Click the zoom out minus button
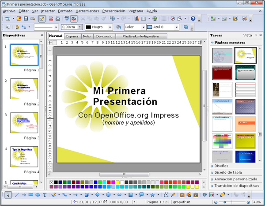 tap(216, 202)
